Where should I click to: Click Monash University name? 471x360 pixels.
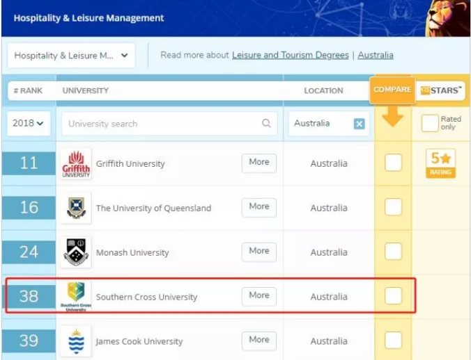pyautogui.click(x=132, y=252)
